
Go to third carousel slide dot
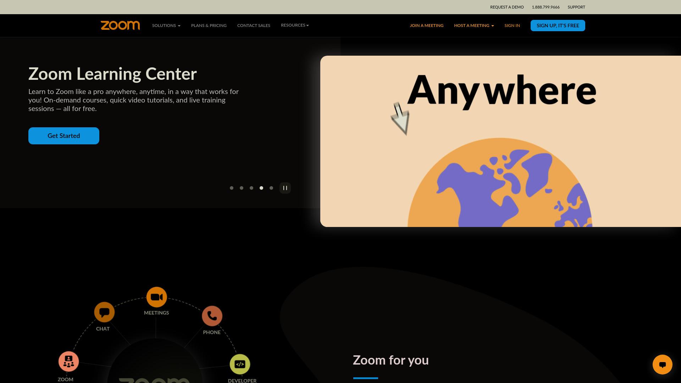pyautogui.click(x=251, y=188)
